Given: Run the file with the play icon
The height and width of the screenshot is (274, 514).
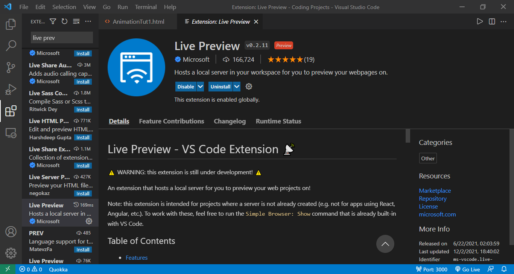Looking at the screenshot, I should pos(480,21).
